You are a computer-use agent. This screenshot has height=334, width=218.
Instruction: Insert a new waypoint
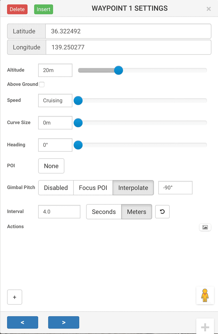44,9
